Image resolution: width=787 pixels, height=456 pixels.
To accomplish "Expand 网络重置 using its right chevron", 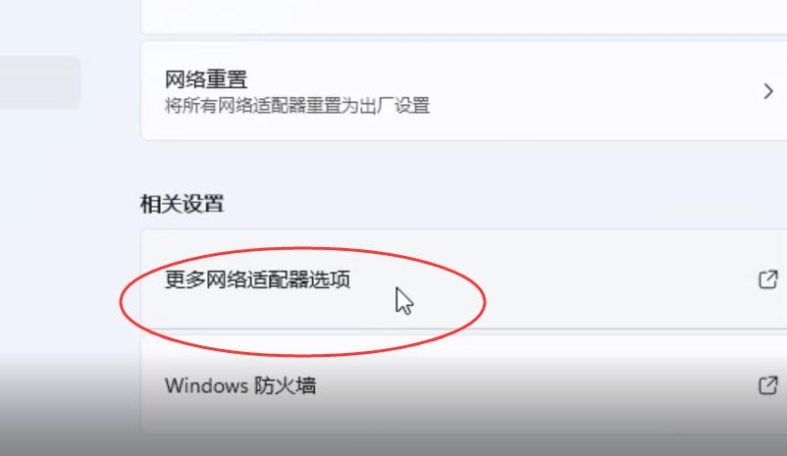I will click(768, 91).
